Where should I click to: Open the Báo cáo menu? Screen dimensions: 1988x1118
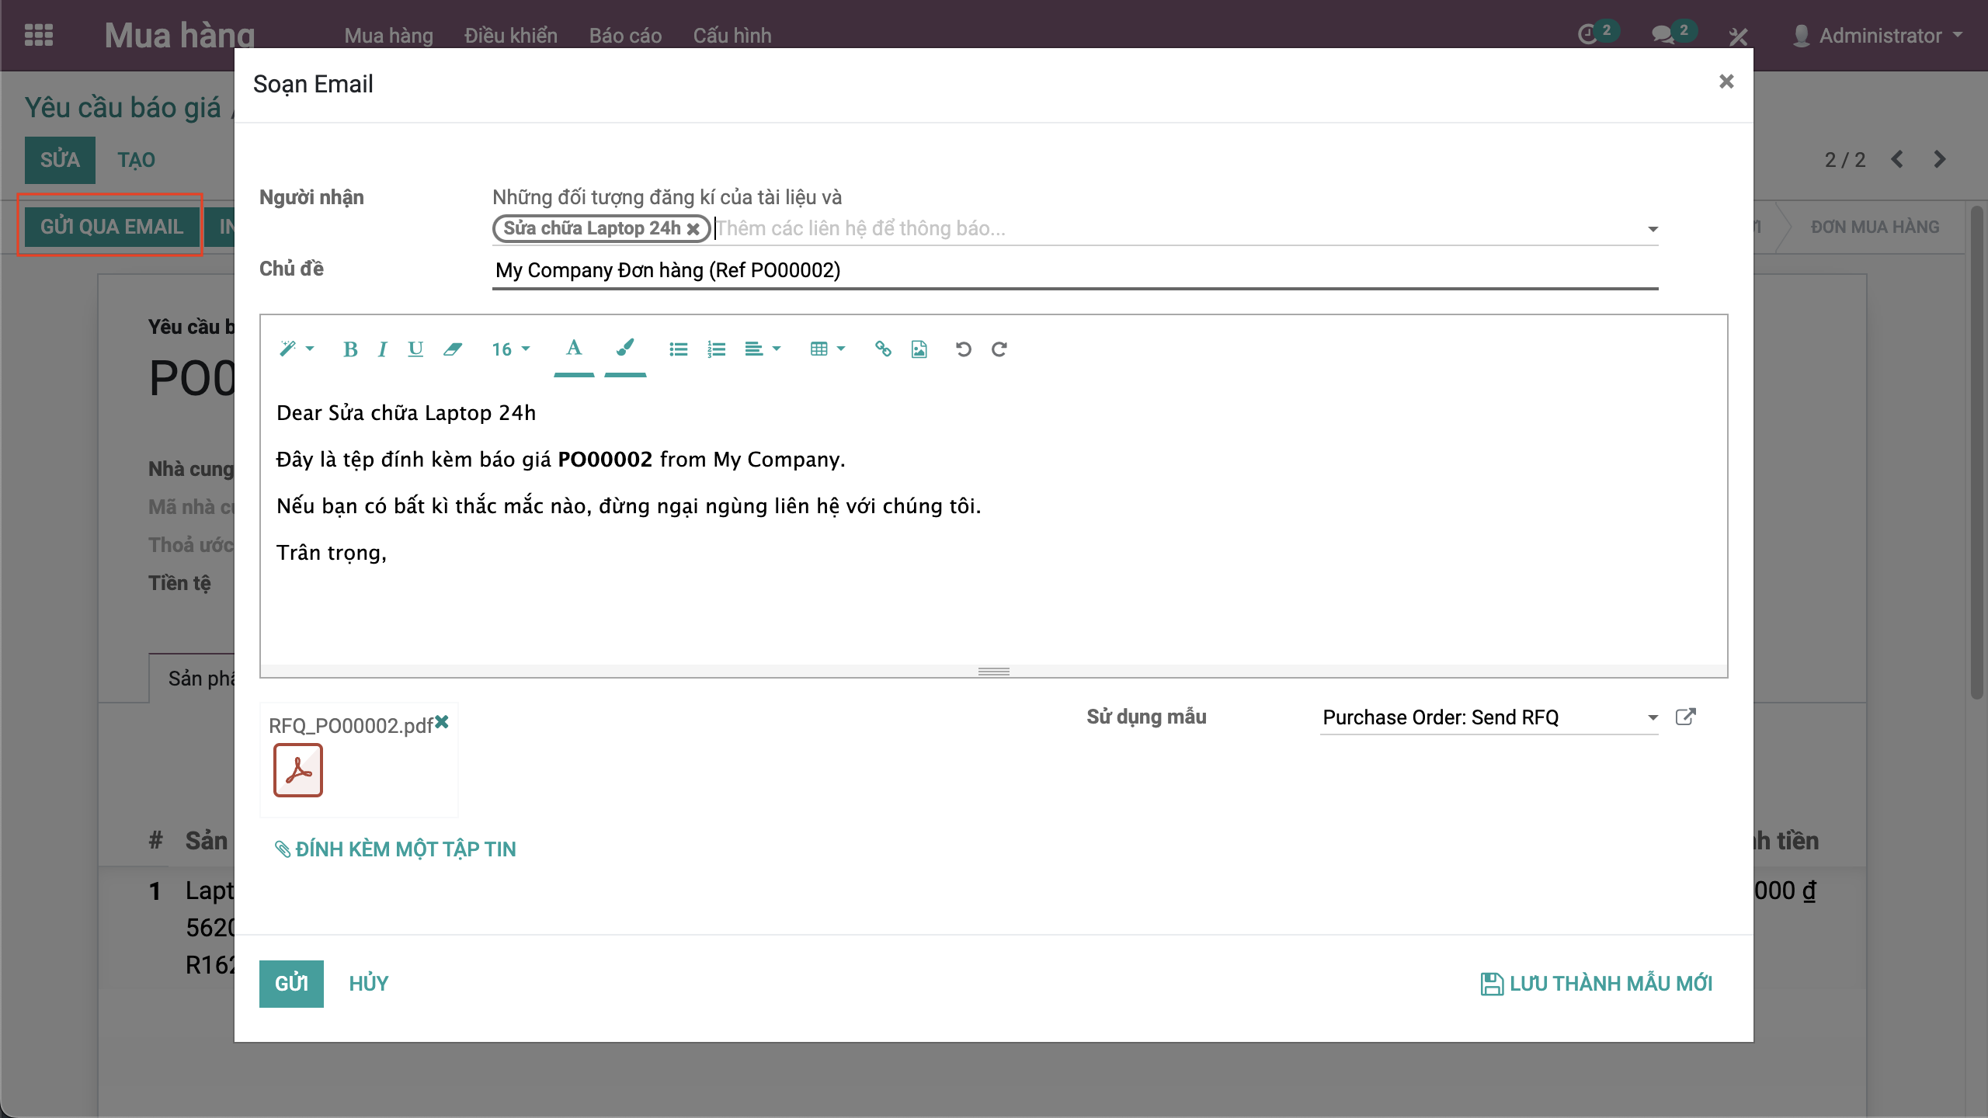(624, 36)
